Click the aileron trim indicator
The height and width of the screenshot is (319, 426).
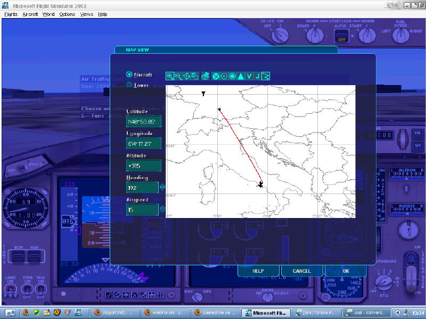(x=407, y=174)
